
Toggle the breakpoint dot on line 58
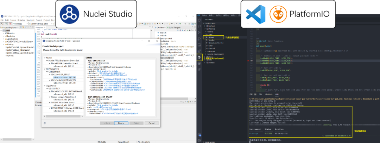(x=249, y=61)
